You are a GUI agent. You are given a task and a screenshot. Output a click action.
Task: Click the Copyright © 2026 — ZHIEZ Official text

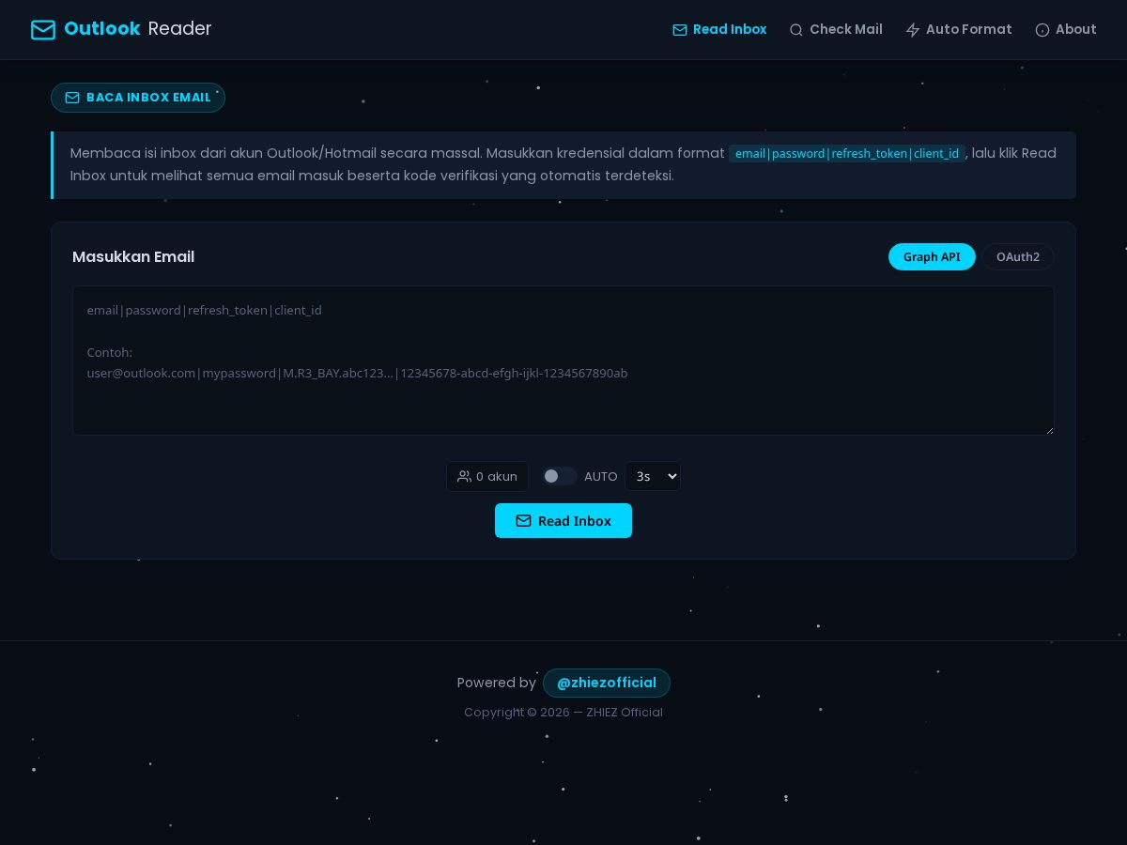coord(563,712)
